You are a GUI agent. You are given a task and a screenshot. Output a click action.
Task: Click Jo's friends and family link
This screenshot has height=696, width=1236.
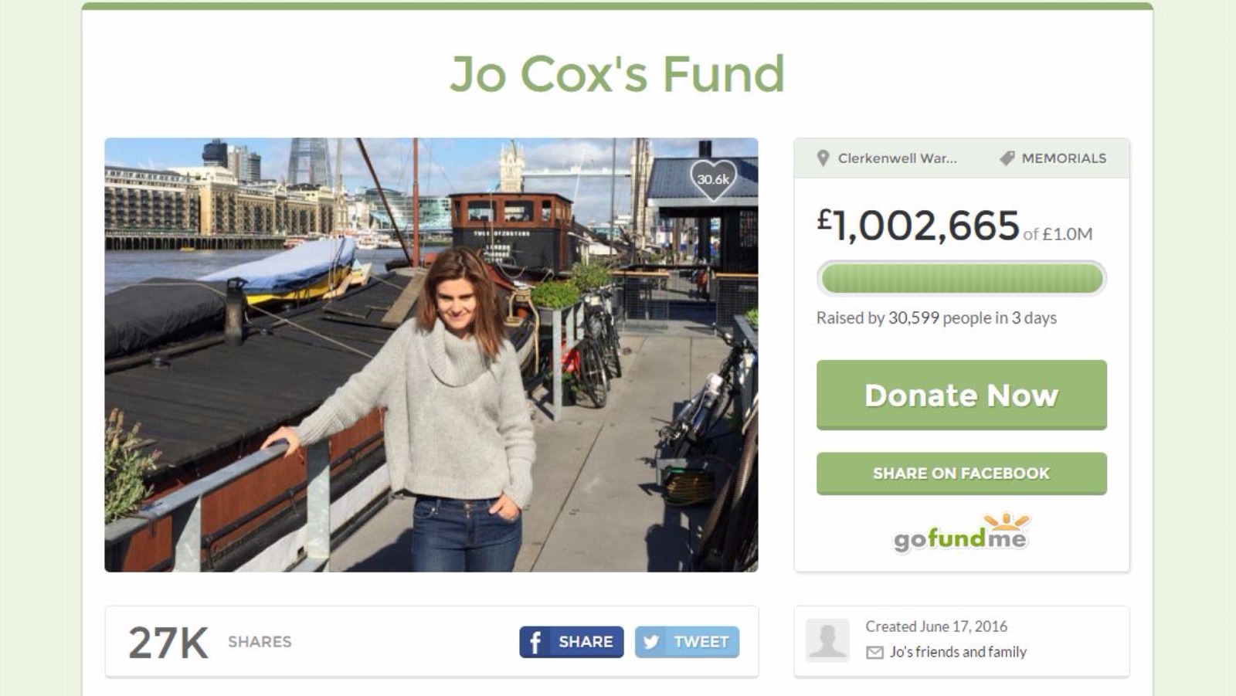(x=958, y=652)
